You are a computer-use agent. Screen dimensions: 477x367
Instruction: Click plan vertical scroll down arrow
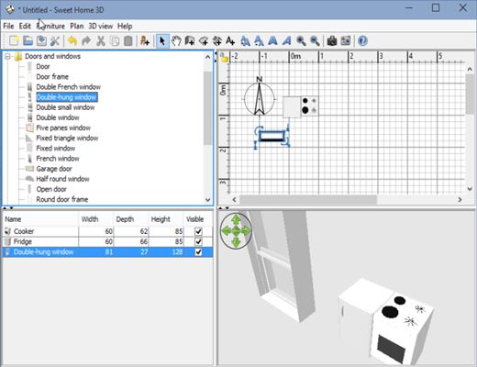point(470,189)
